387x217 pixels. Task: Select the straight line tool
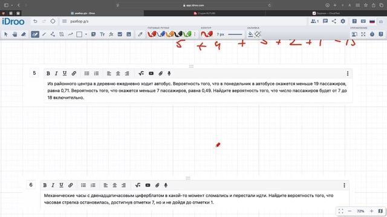pos(44,34)
